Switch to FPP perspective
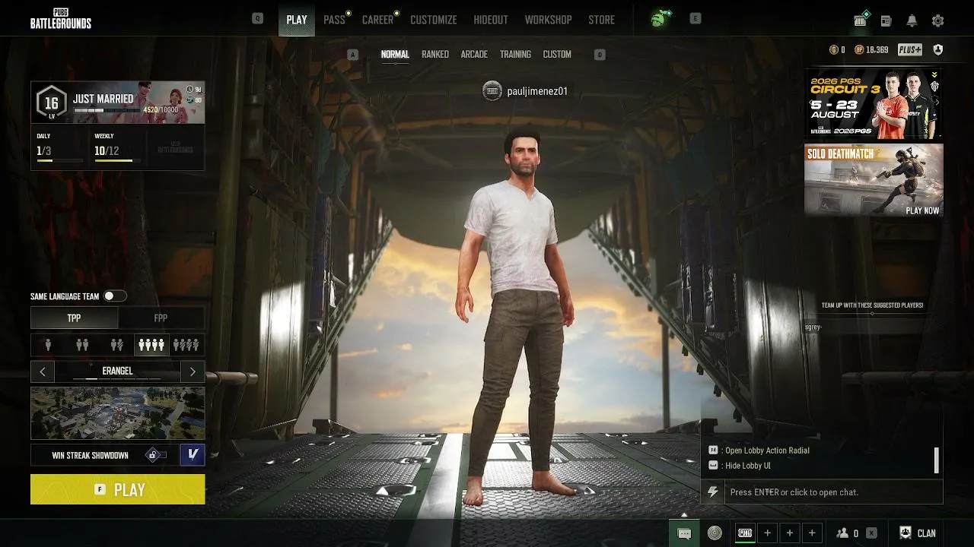 [161, 318]
